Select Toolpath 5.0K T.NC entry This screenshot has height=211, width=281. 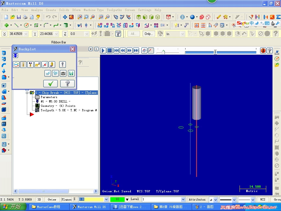69,110
